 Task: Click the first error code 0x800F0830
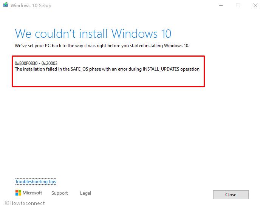pyautogui.click(x=26, y=63)
